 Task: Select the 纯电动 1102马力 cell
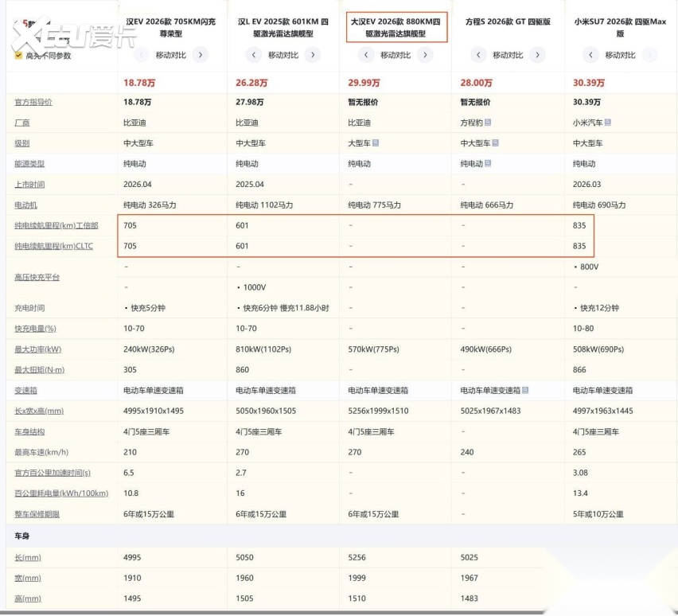(265, 205)
